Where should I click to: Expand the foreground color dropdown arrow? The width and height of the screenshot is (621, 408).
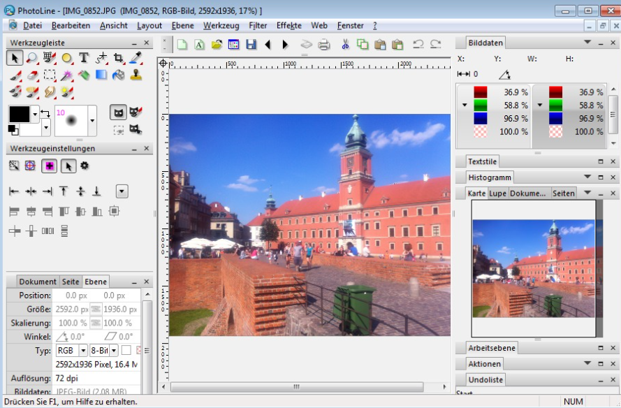[36, 114]
